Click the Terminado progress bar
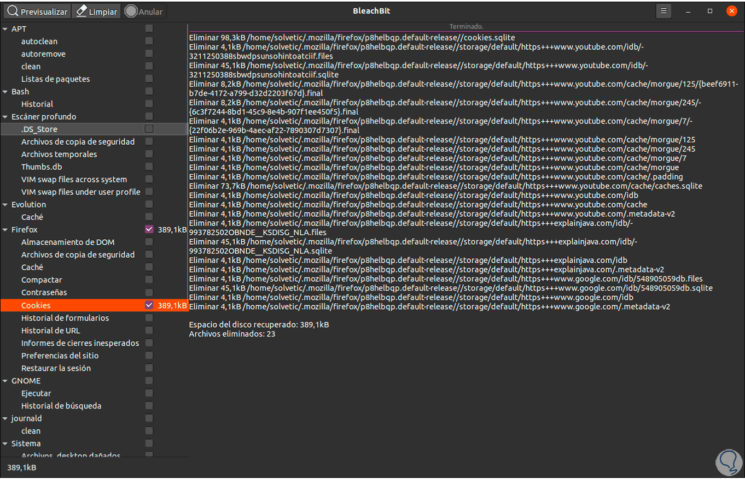745x479 pixels. [466, 27]
